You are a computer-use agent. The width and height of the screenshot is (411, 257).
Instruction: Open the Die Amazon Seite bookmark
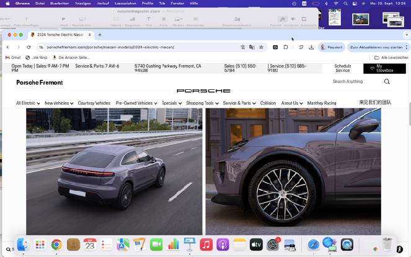pos(71,58)
